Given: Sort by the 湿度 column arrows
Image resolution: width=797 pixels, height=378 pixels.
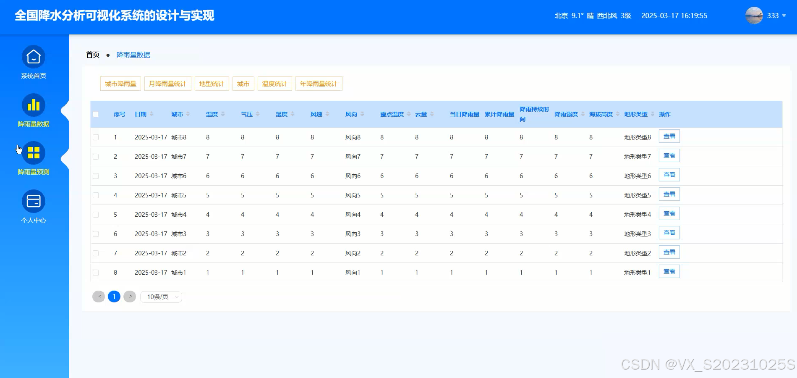Looking at the screenshot, I should tap(293, 114).
